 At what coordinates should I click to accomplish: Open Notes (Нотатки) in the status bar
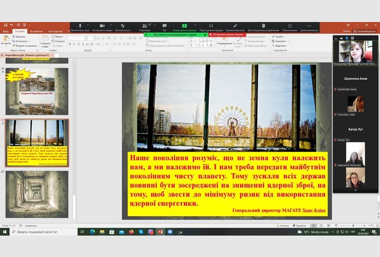[283, 226]
